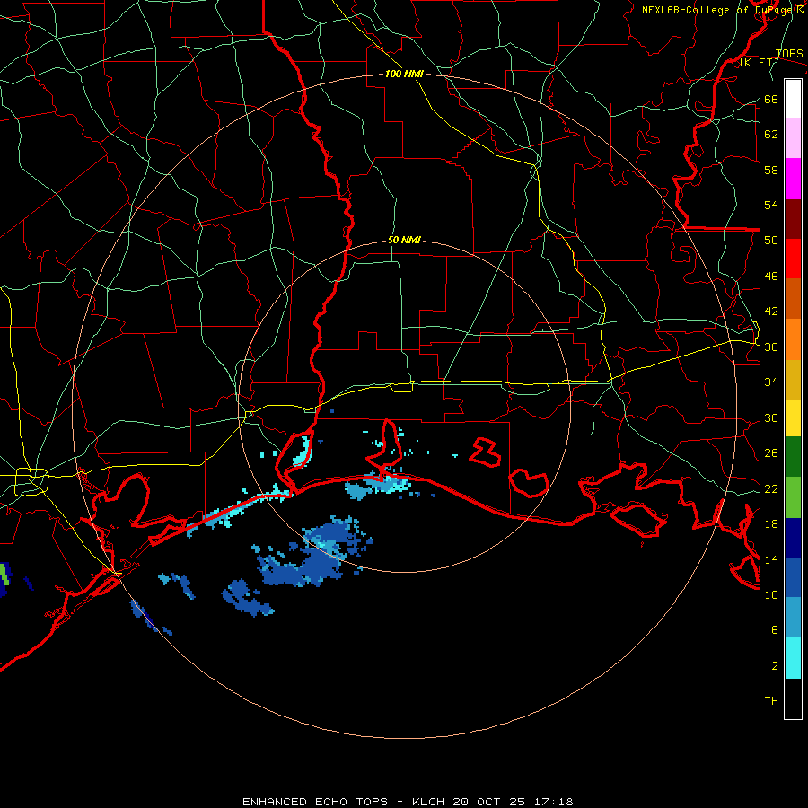This screenshot has height=808, width=808.
Task: Pick the light orange legend swatch
Action: point(793,339)
